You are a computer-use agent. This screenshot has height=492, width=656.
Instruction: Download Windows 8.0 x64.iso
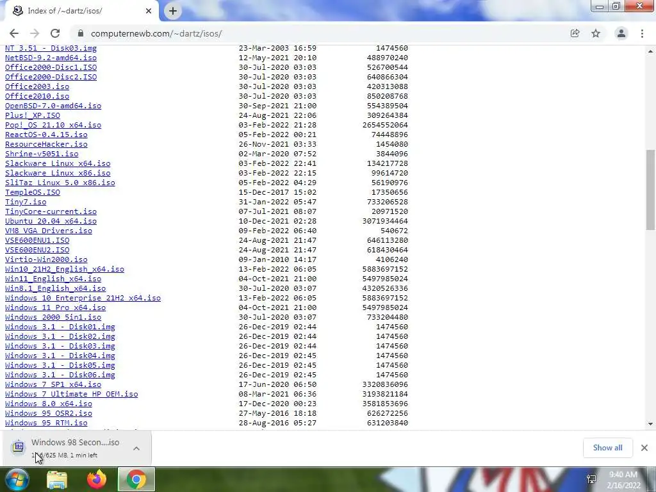(x=49, y=404)
